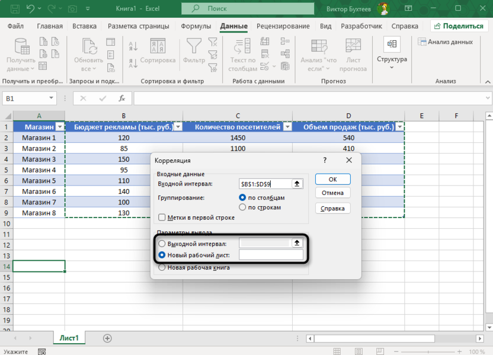Image resolution: width=493 pixels, height=355 pixels.
Task: Click the input range collapse arrow button
Action: 297,184
